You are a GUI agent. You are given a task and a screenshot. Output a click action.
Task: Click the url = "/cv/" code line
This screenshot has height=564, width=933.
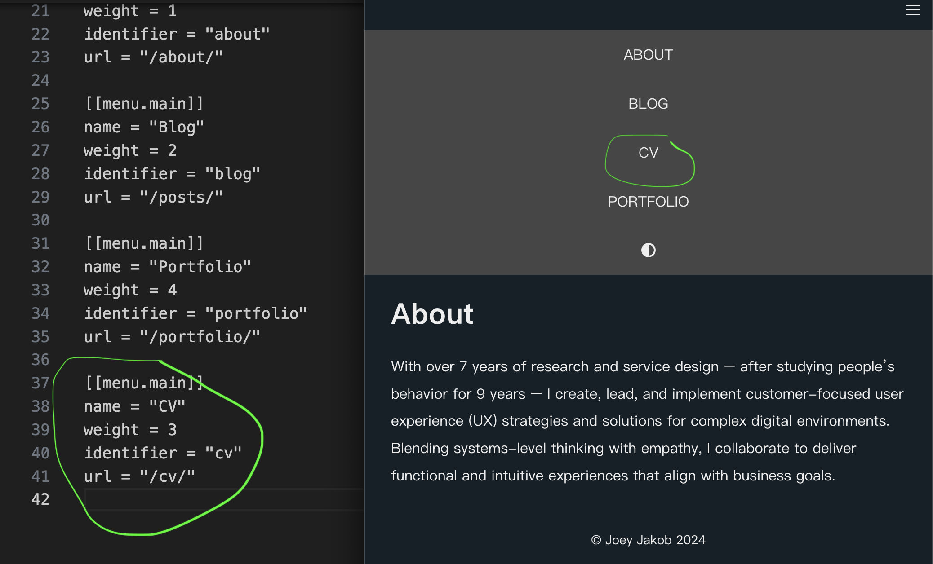pyautogui.click(x=139, y=476)
